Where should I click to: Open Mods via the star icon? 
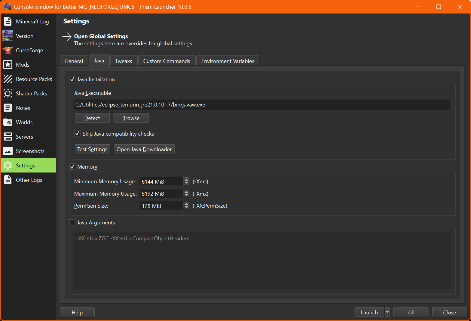[8, 65]
